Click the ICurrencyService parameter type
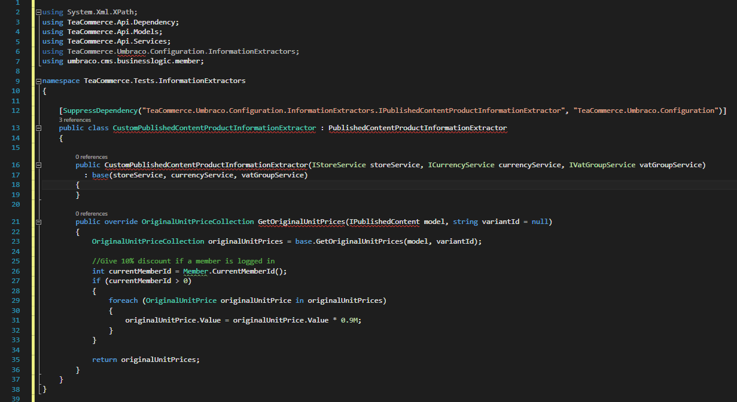 (x=460, y=165)
